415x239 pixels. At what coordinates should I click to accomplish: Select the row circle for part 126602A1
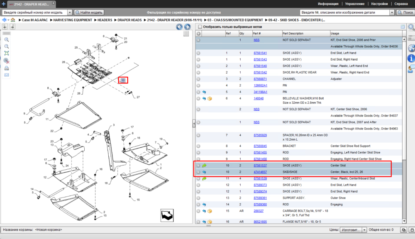coord(198,85)
